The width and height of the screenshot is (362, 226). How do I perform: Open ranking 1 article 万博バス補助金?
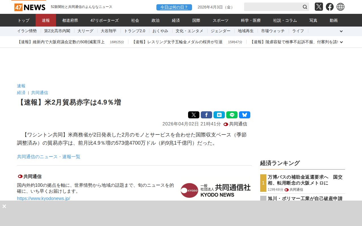click(305, 180)
